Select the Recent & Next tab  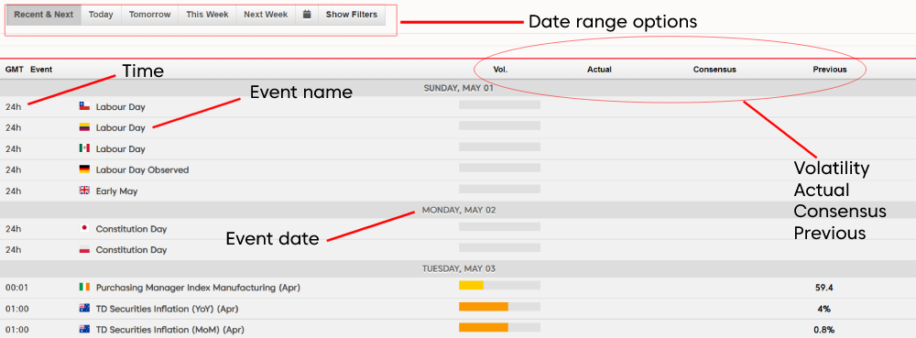[x=44, y=15]
